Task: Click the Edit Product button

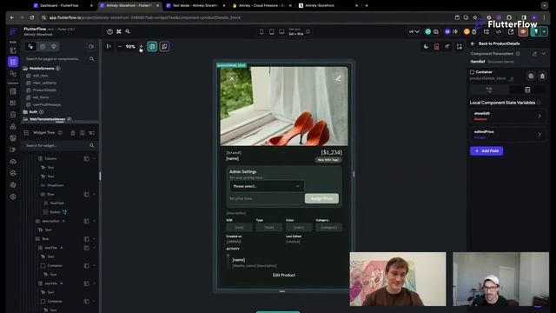Action: [x=284, y=275]
